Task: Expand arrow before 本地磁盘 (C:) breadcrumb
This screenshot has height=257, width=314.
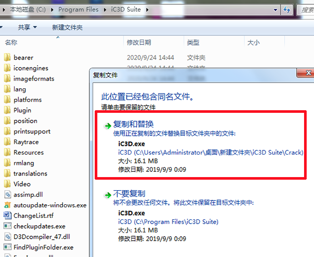Action: 4,9
